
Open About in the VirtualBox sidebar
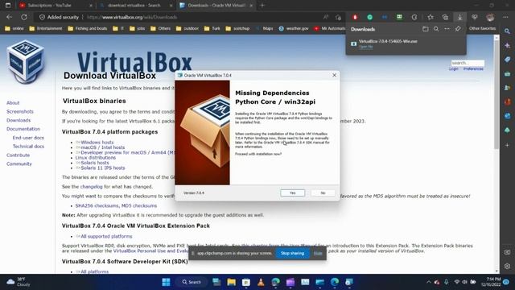[x=13, y=103]
